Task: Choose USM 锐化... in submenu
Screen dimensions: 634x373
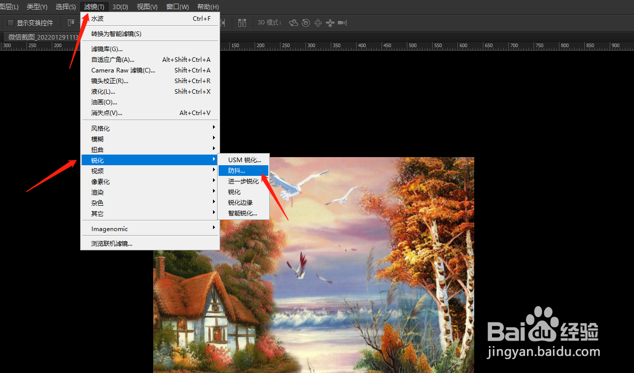Action: click(243, 160)
